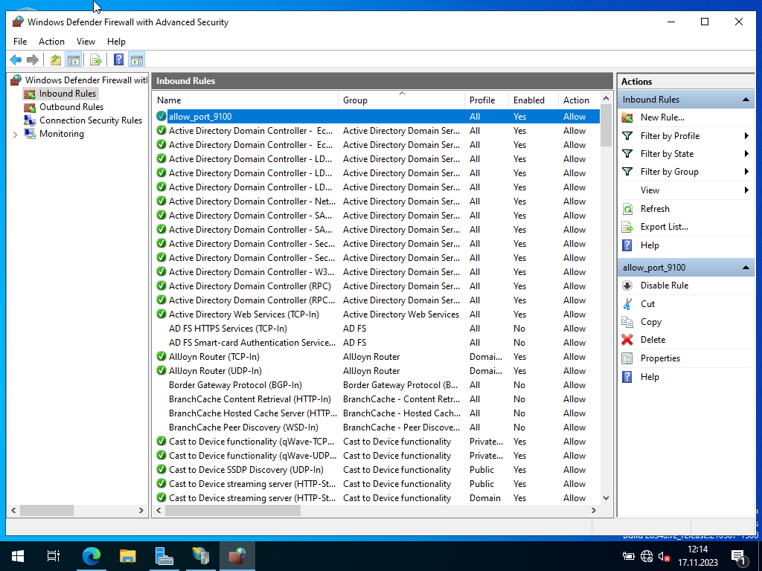Select Connection Security Rules in the tree
This screenshot has width=762, height=571.
90,120
